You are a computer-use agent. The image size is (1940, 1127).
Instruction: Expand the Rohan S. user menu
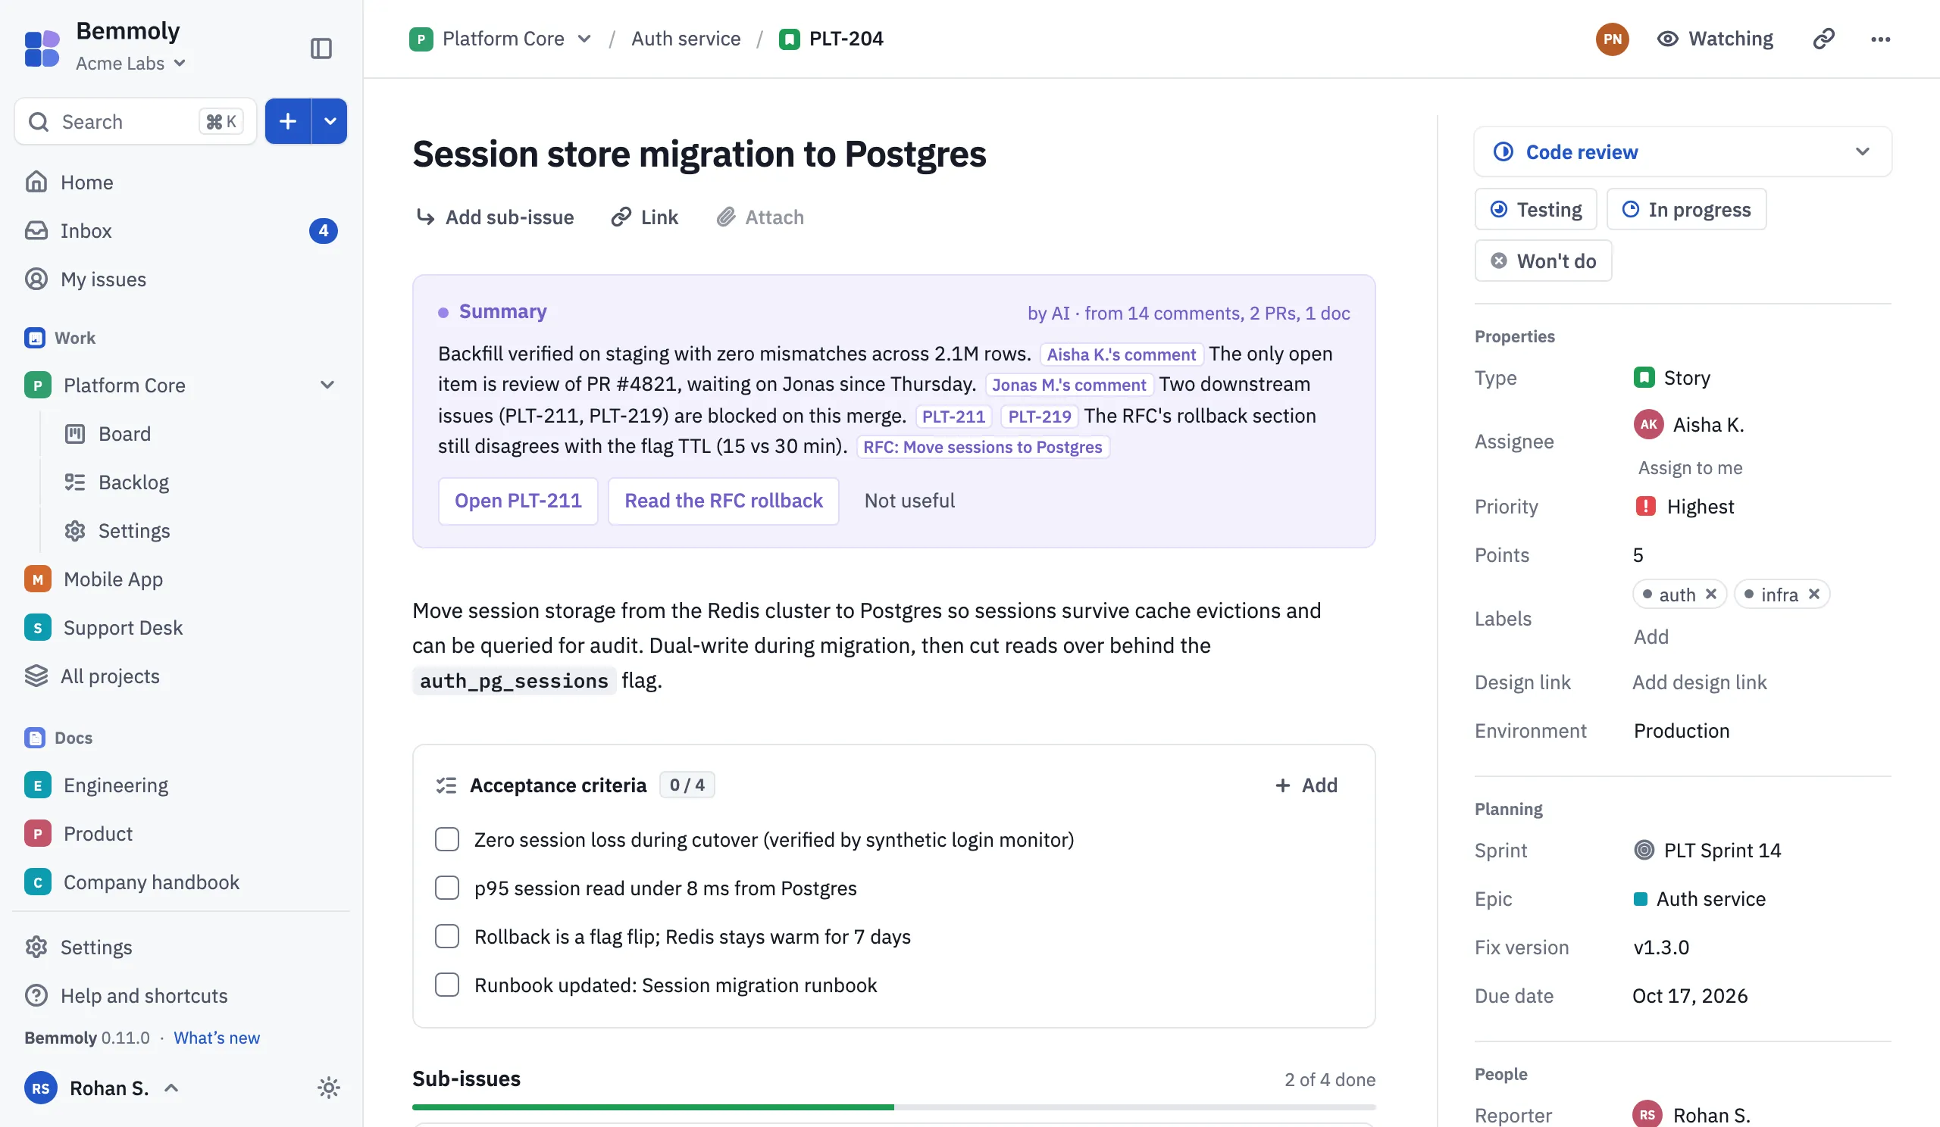pos(102,1088)
